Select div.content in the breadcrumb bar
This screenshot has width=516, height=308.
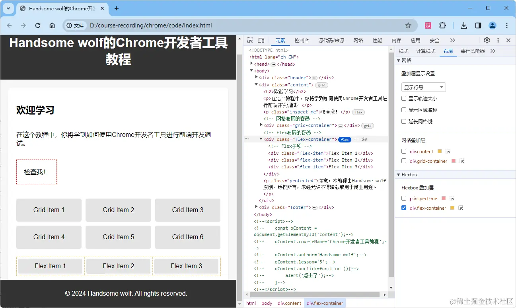pos(290,303)
